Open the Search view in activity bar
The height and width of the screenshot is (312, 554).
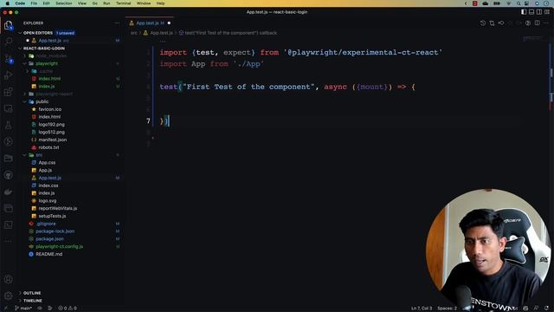8,42
